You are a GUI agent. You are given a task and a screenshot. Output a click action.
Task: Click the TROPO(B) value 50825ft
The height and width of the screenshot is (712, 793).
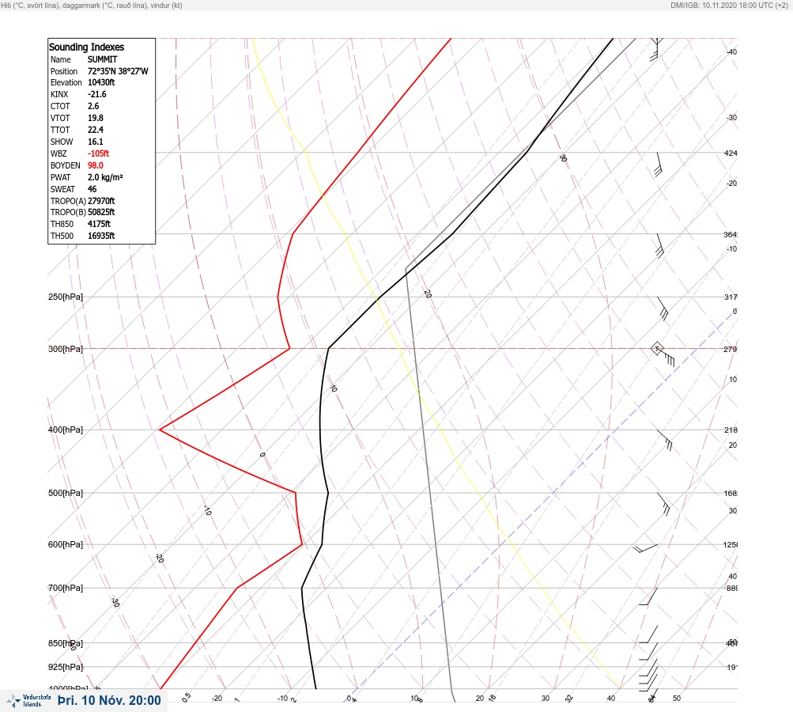(101, 212)
